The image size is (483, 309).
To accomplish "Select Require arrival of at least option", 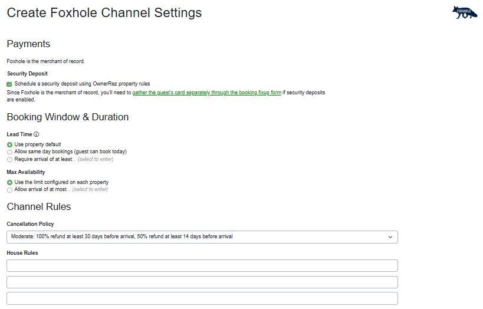I will [9, 160].
